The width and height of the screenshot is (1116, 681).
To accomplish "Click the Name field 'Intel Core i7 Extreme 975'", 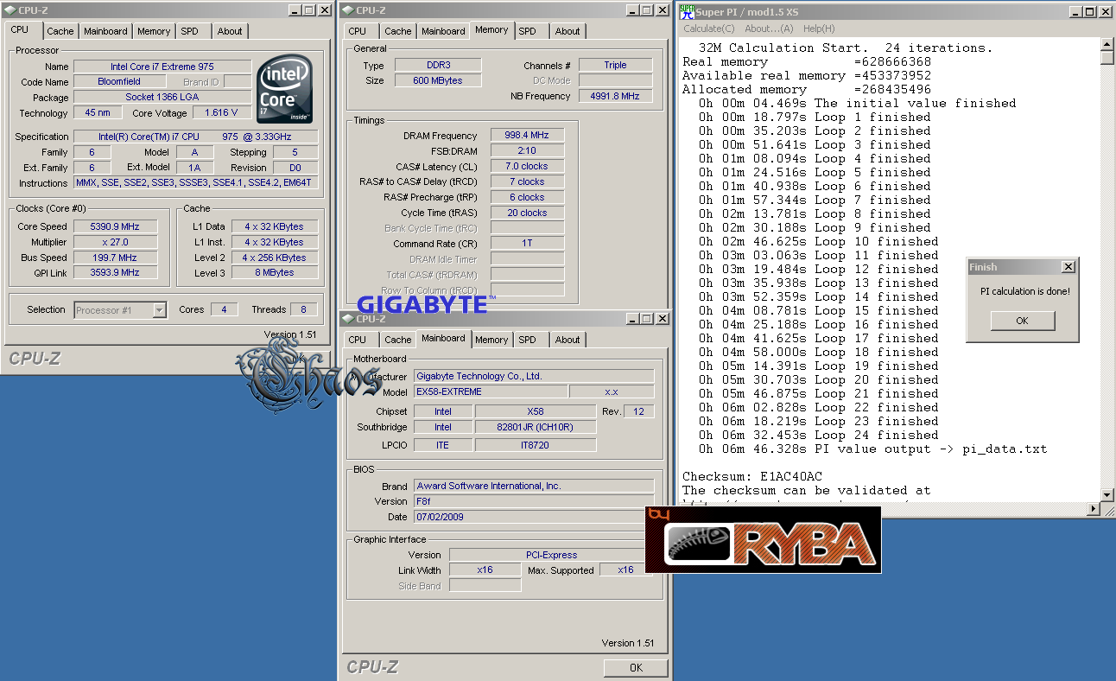I will coord(162,67).
